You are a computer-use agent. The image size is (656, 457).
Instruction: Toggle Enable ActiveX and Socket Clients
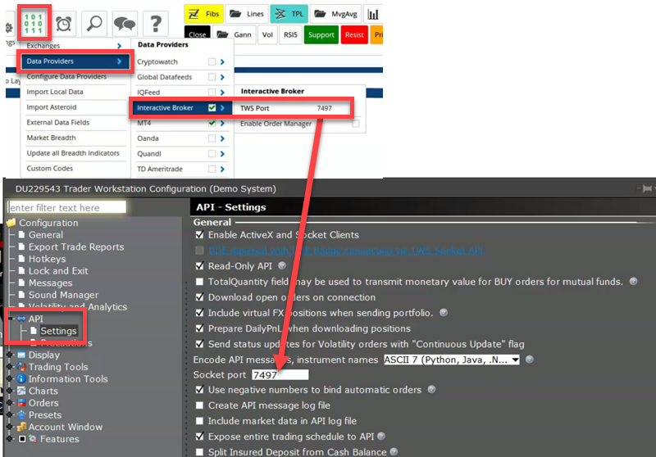pos(199,235)
